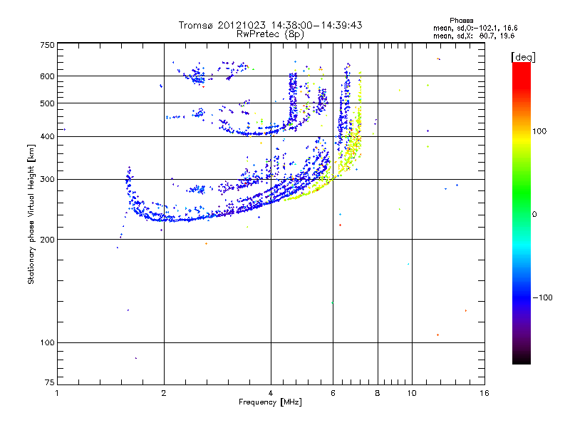Click the x-axis tick label '6'
Screen dimensions: 570x428
333,393
